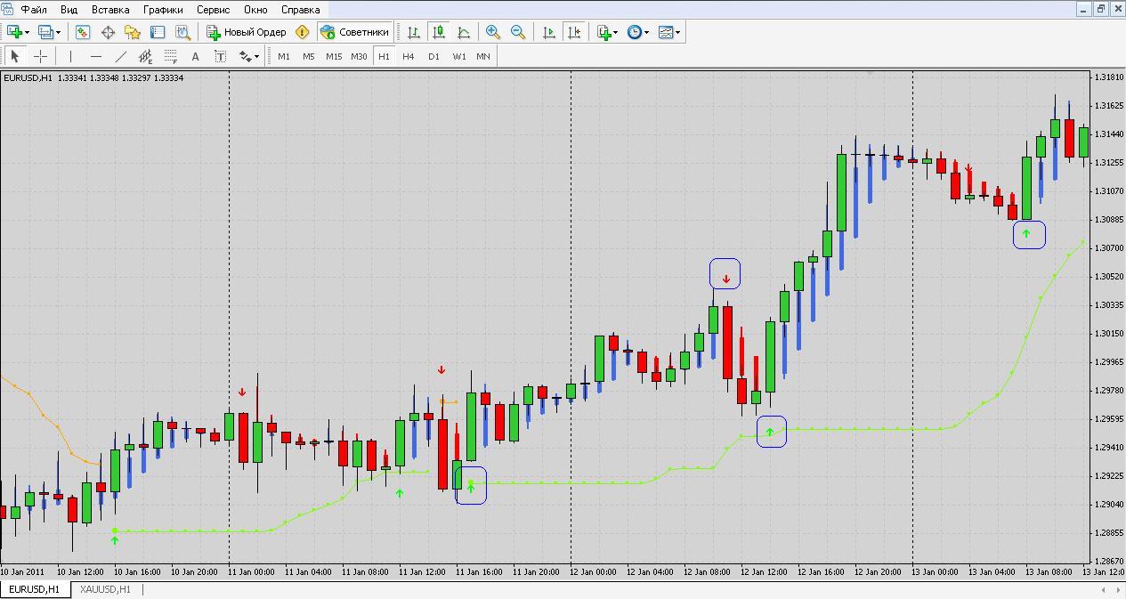Open the Strategy Tester icon
Image resolution: width=1126 pixels, height=599 pixels.
182,32
